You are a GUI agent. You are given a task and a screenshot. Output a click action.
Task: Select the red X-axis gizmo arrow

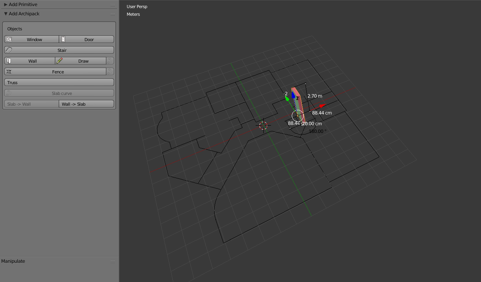[x=322, y=106]
